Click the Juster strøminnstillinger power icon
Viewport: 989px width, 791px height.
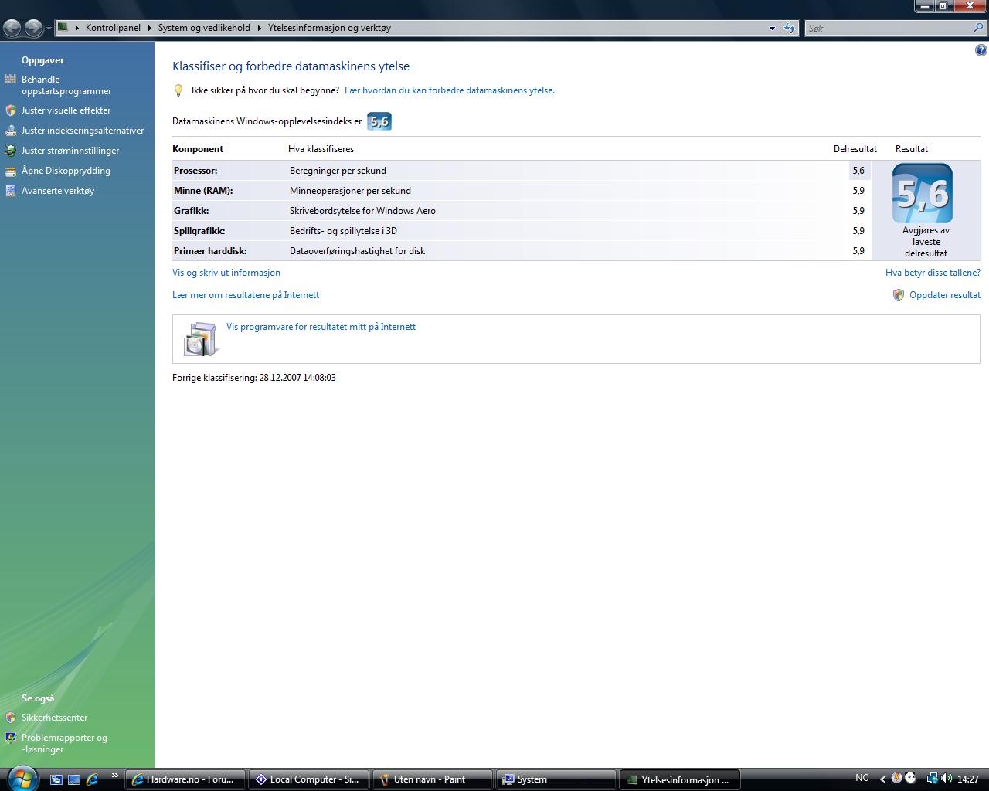(10, 151)
